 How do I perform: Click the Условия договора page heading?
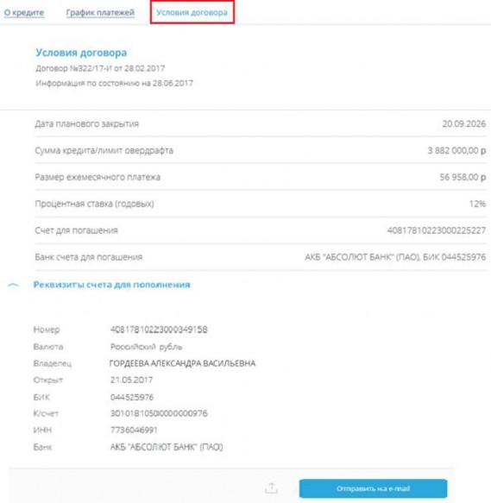(81, 53)
